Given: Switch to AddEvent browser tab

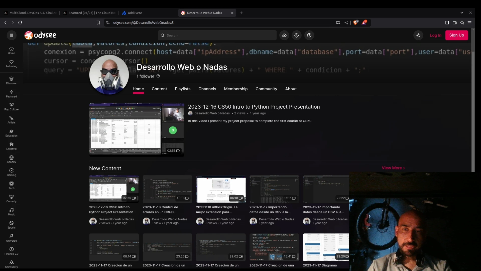Looking at the screenshot, I should click(148, 13).
